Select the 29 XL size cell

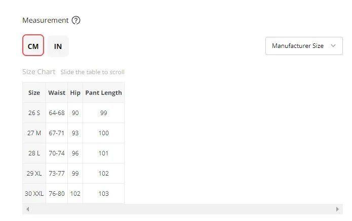click(34, 174)
